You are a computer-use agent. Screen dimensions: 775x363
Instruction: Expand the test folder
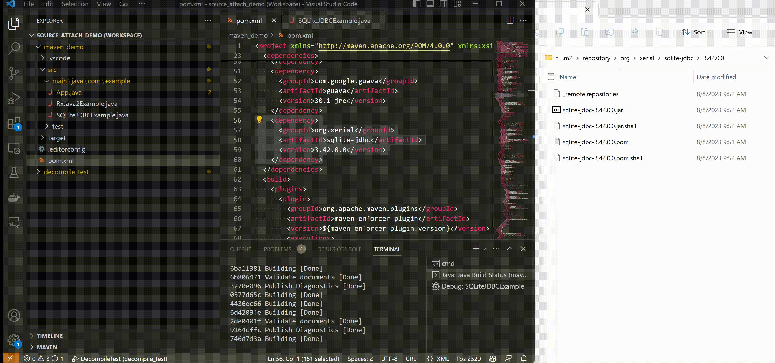pos(47,126)
